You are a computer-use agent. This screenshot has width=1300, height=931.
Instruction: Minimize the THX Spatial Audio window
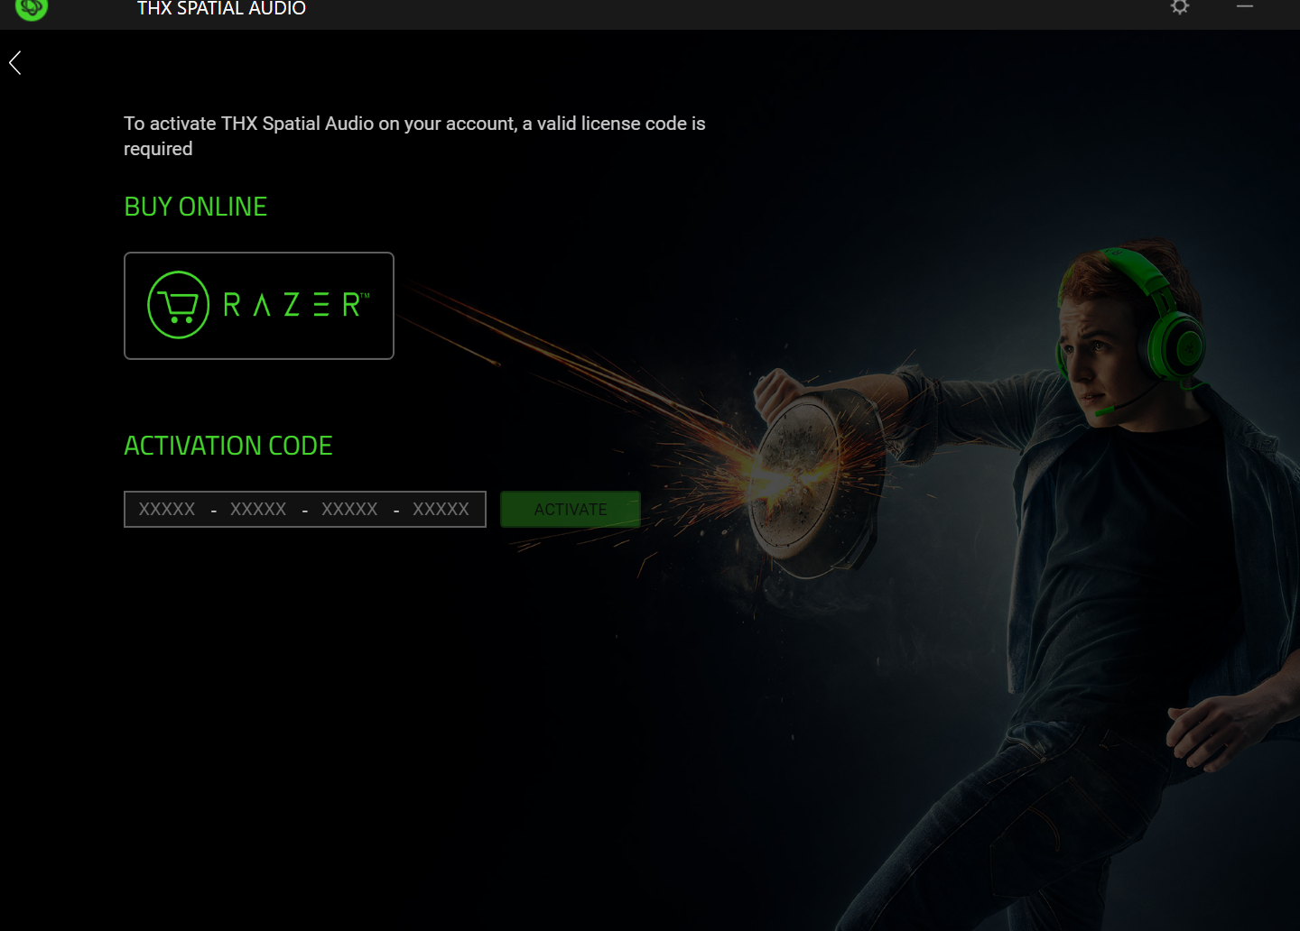click(x=1245, y=7)
